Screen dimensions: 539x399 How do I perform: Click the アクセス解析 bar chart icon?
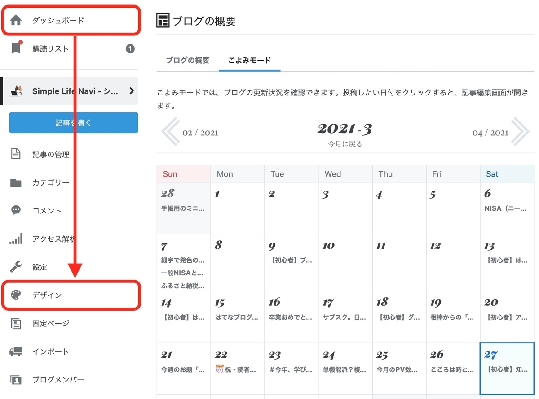click(x=16, y=239)
